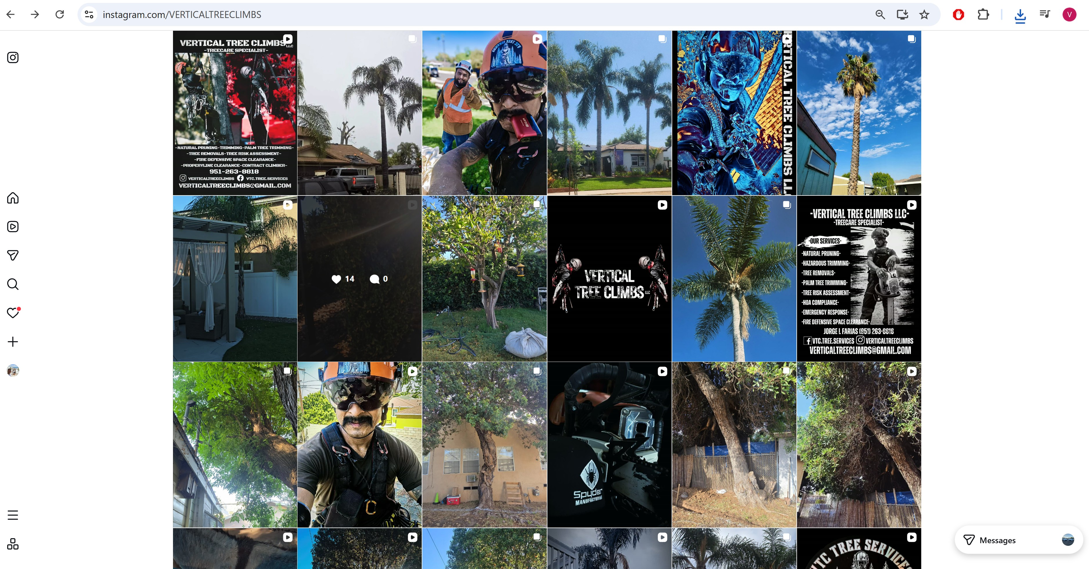This screenshot has height=569, width=1089.
Task: Open post of palms behind gray truck
Action: [360, 113]
